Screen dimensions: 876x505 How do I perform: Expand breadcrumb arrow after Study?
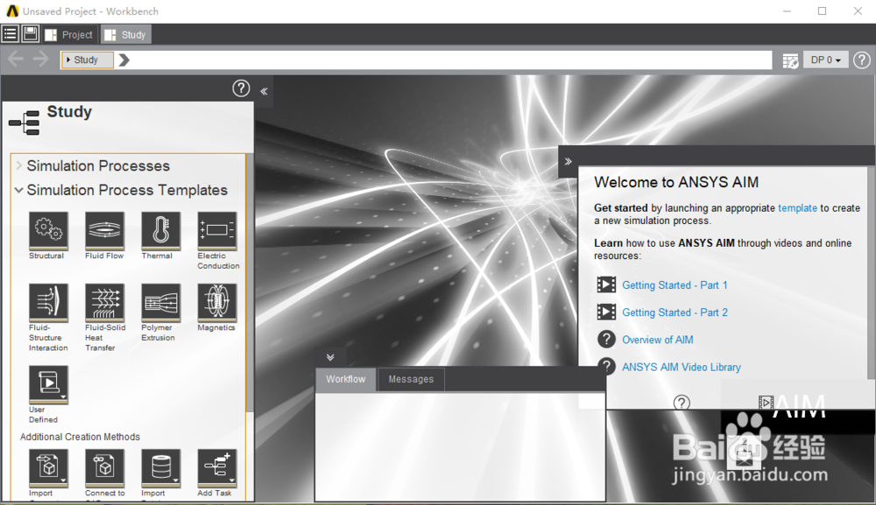[124, 60]
